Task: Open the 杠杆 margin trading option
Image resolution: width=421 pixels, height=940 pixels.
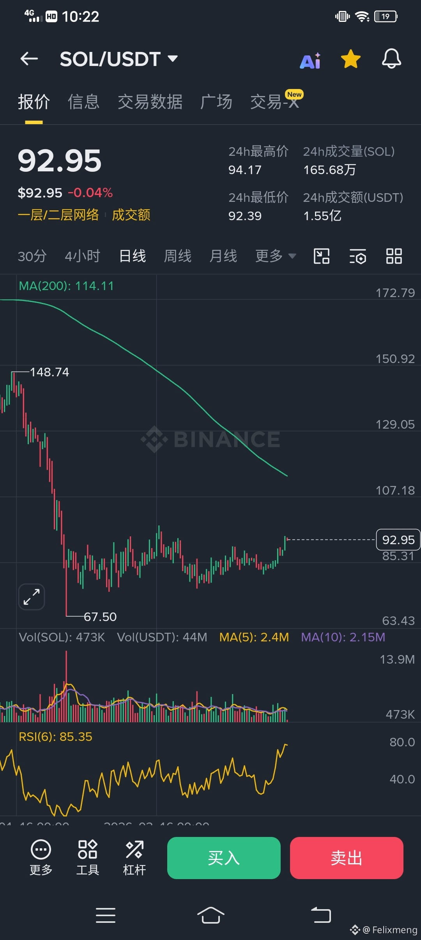Action: point(134,858)
